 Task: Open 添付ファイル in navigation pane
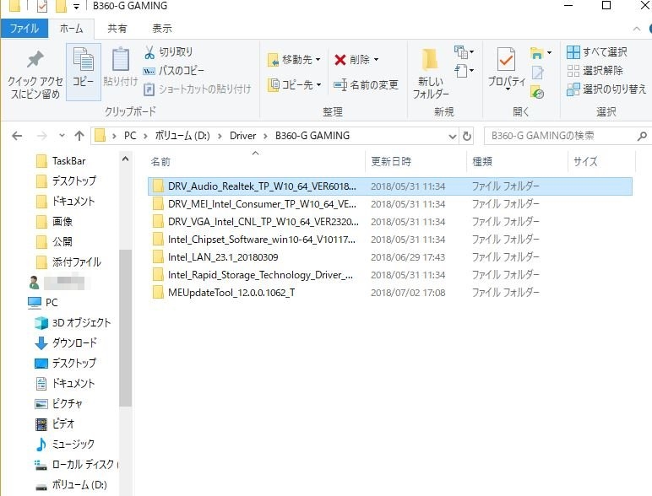coord(68,262)
